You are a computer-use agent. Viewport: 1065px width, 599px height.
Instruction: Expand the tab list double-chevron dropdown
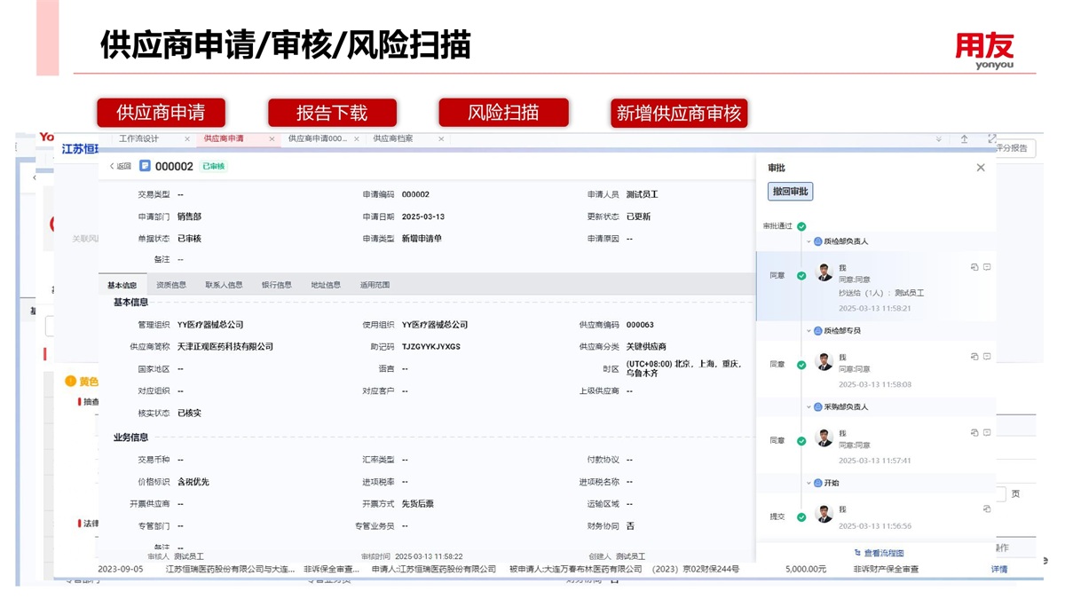(x=939, y=139)
